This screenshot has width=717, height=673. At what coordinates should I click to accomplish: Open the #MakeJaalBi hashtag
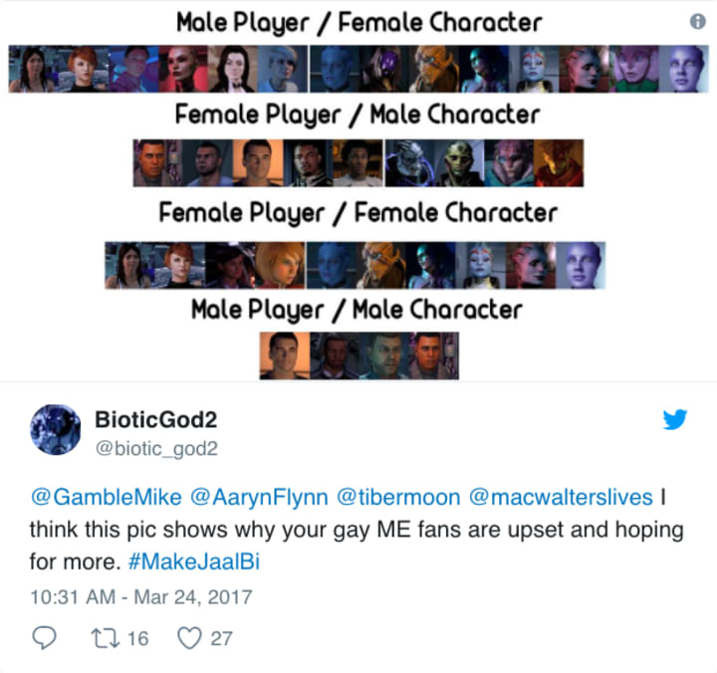pyautogui.click(x=194, y=561)
